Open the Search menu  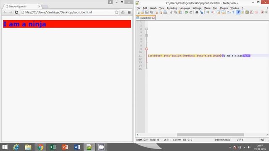pyautogui.click(x=153, y=8)
